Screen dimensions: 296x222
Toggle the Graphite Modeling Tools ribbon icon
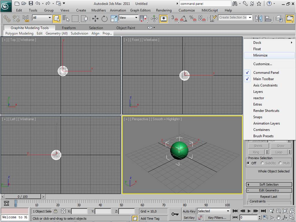[x=290, y=18]
